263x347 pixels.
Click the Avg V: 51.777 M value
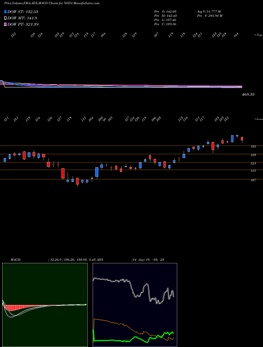[x=209, y=11]
